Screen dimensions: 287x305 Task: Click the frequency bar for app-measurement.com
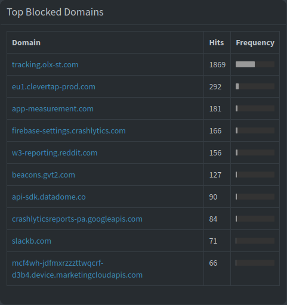(255, 108)
